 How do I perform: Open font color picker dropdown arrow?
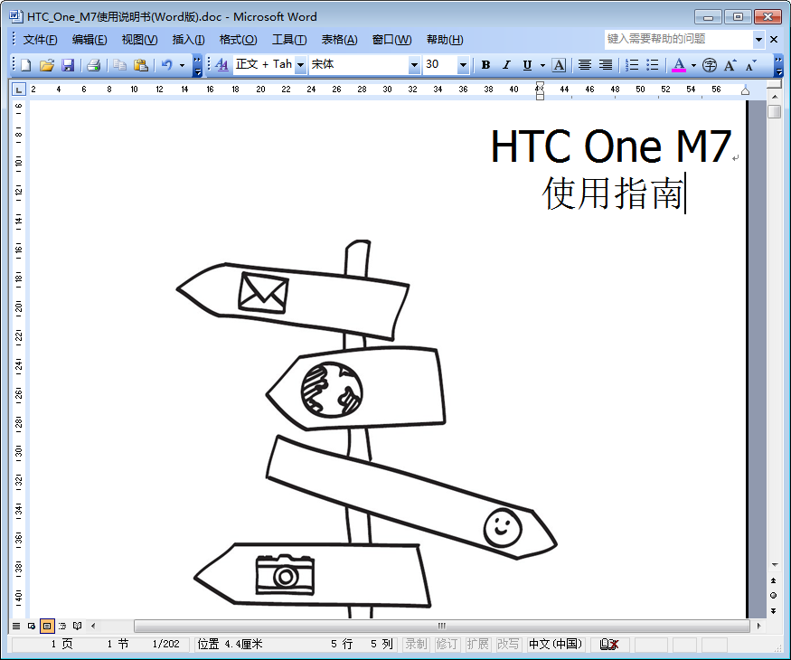click(x=693, y=65)
